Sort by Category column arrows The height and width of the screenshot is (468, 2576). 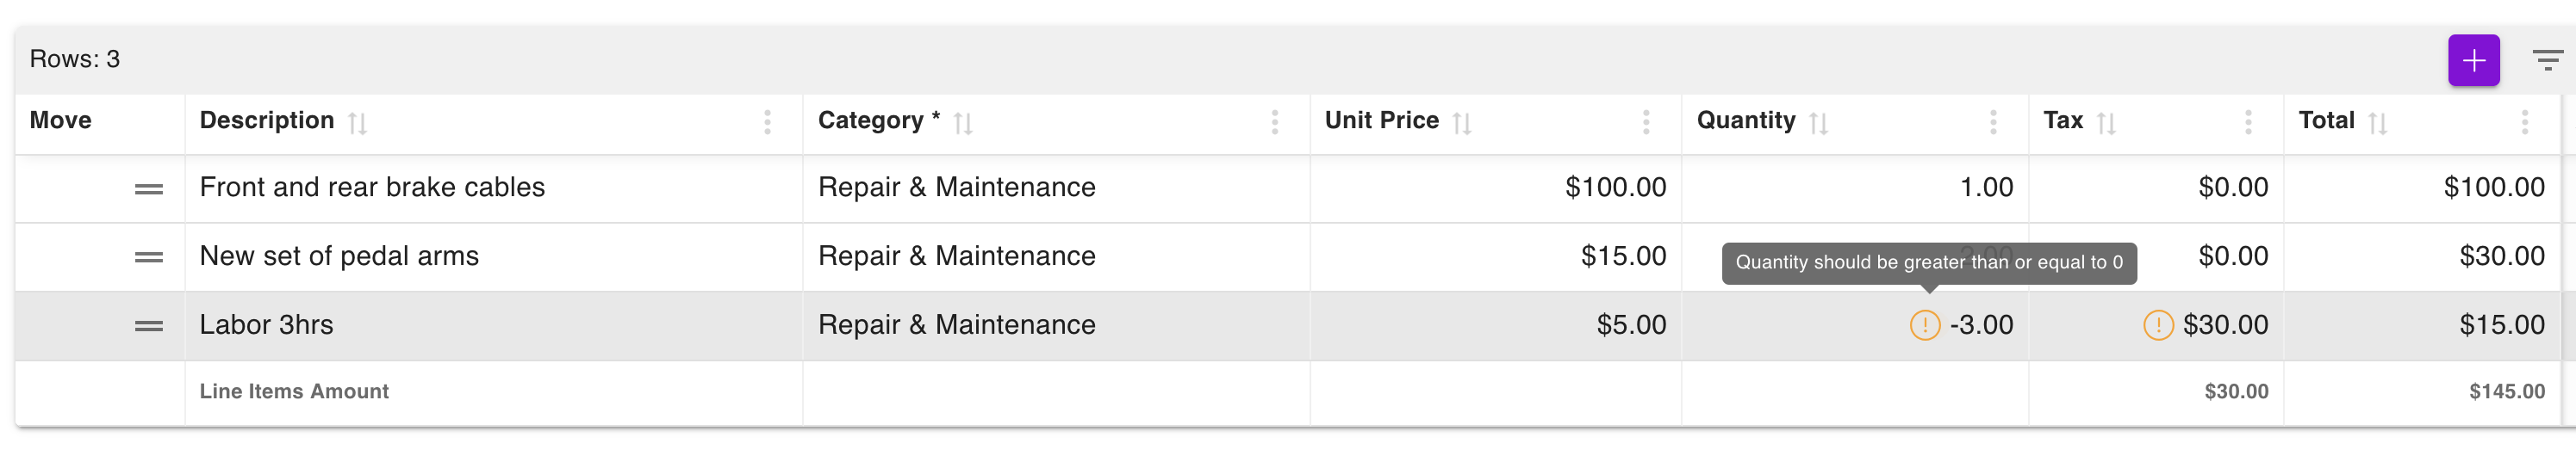pos(963,123)
